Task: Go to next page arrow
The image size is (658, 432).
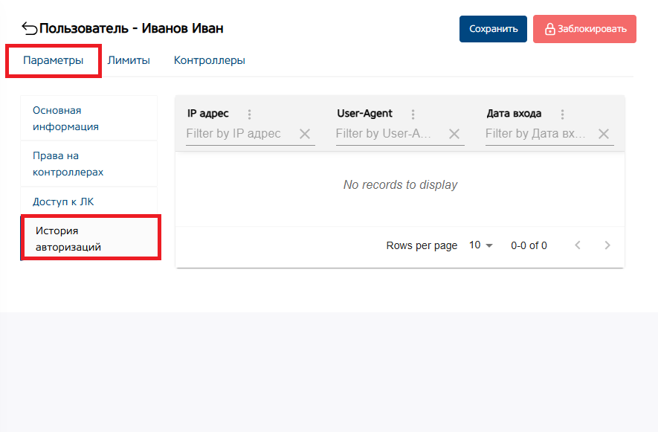Action: click(607, 245)
